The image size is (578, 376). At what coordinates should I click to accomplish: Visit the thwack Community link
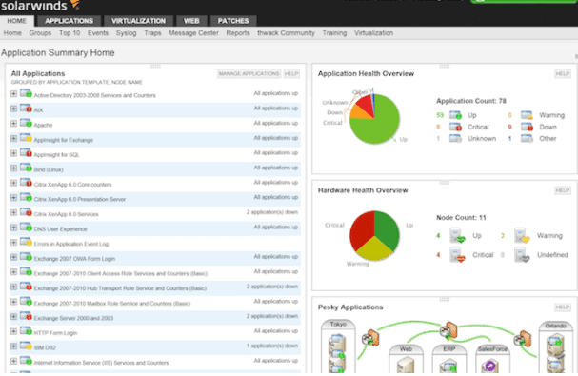click(286, 33)
